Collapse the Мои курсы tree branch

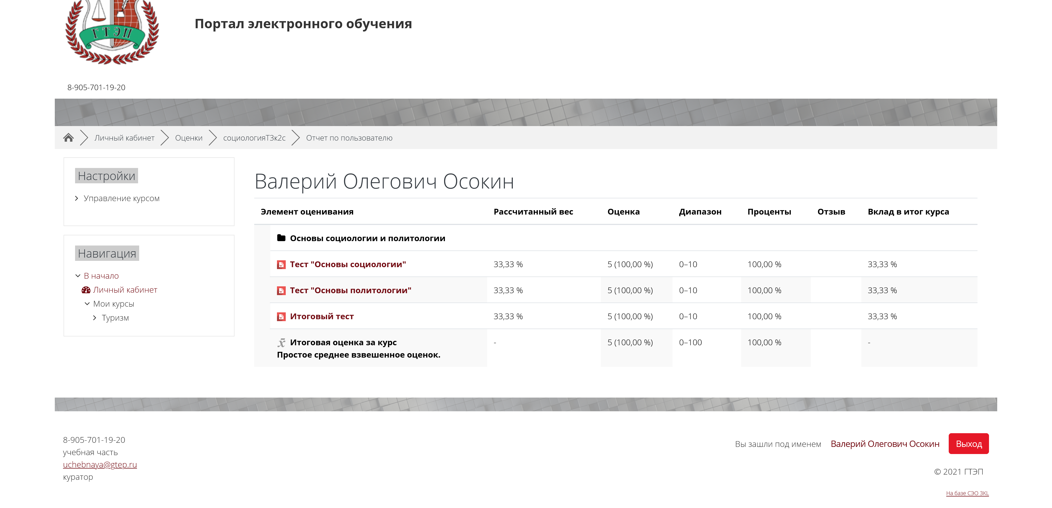click(87, 304)
